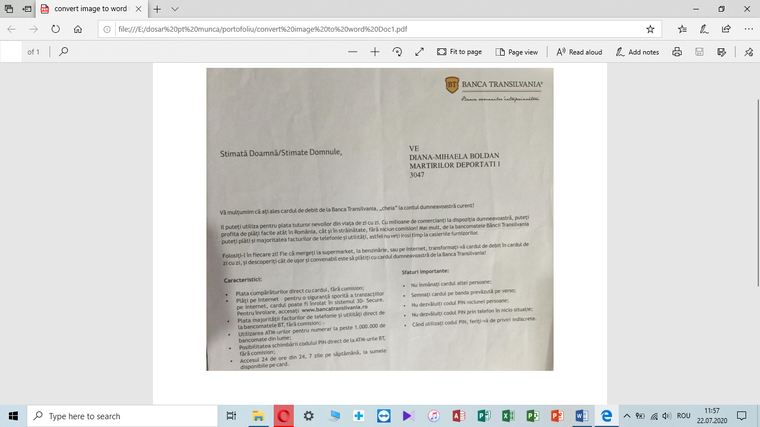
Task: Open Visual Studio from taskbar
Action: pyautogui.click(x=409, y=416)
